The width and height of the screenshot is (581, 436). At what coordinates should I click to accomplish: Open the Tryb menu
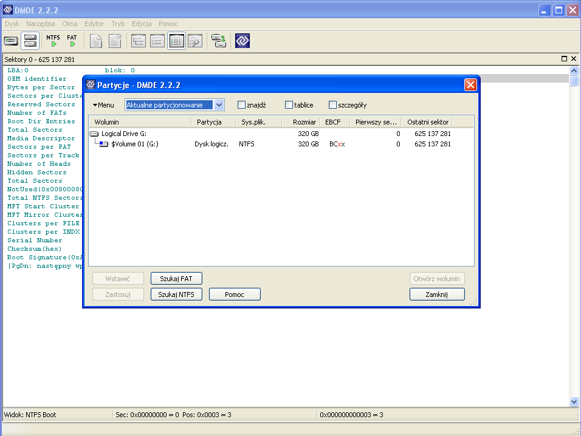click(118, 24)
